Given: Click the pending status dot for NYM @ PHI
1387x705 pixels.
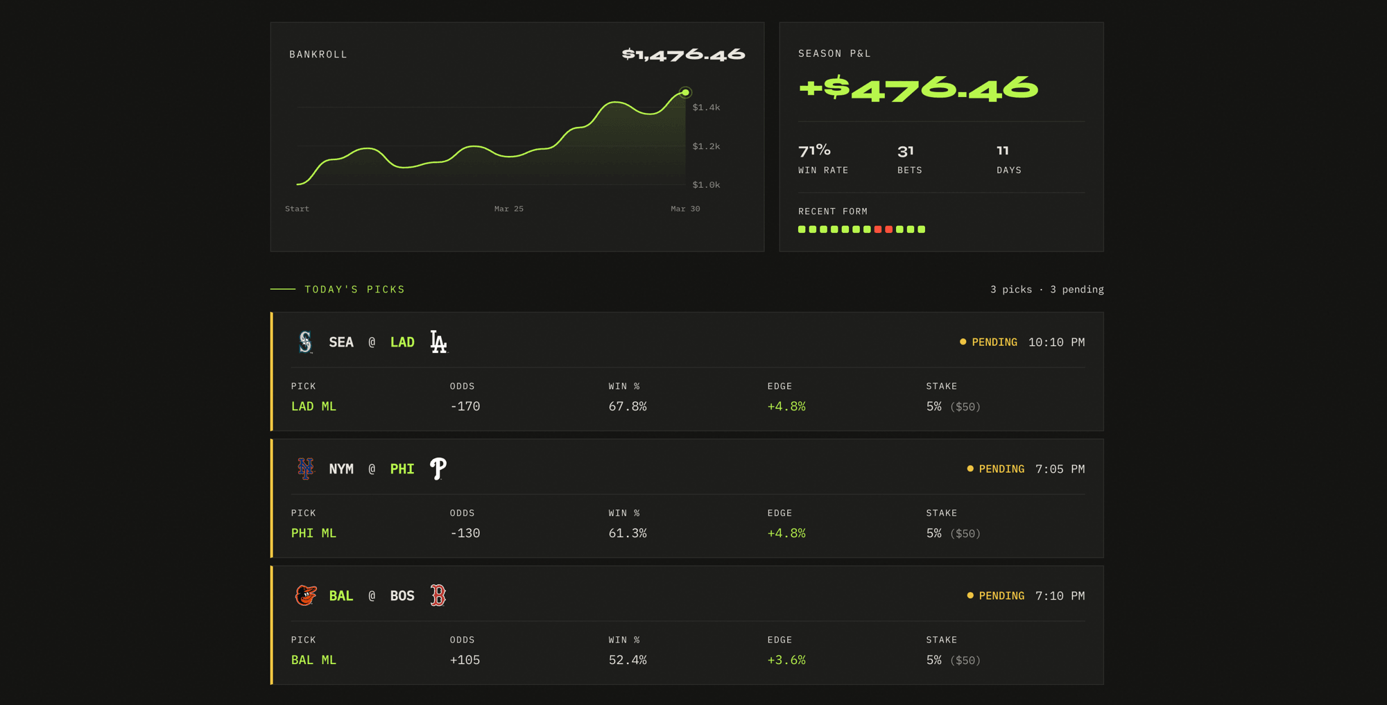Looking at the screenshot, I should click(x=970, y=469).
